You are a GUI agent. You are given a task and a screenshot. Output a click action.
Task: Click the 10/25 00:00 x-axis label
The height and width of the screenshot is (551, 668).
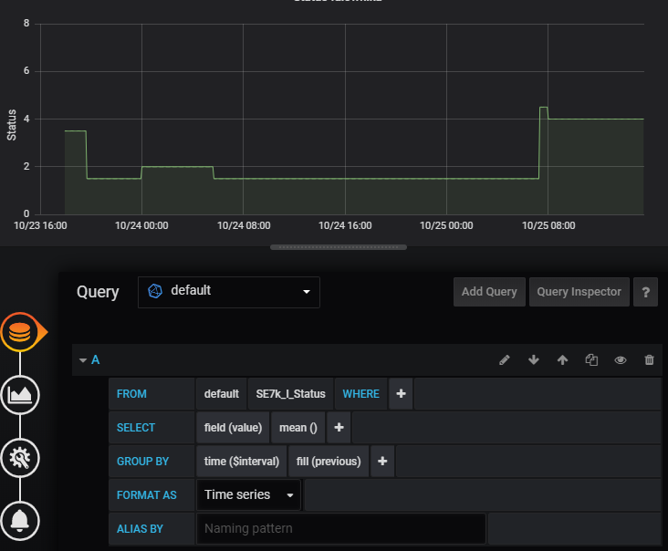[446, 225]
